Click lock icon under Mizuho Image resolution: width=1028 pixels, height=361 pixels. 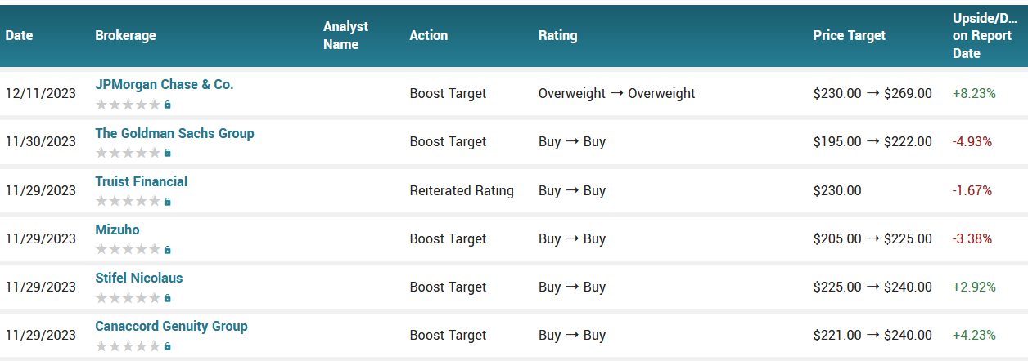[168, 249]
